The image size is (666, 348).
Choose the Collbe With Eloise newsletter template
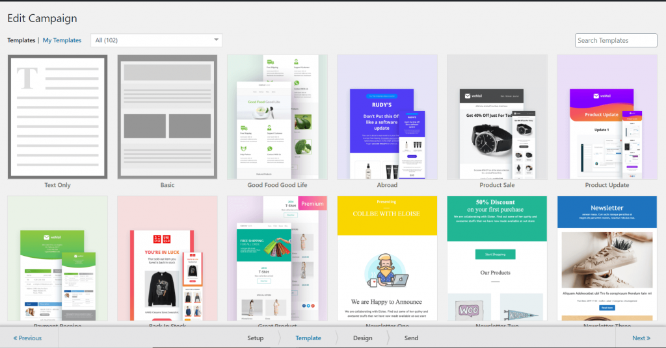388,258
